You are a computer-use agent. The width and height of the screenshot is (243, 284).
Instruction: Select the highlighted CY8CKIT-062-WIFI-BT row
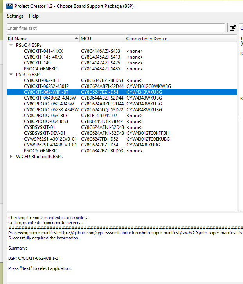coord(122,92)
